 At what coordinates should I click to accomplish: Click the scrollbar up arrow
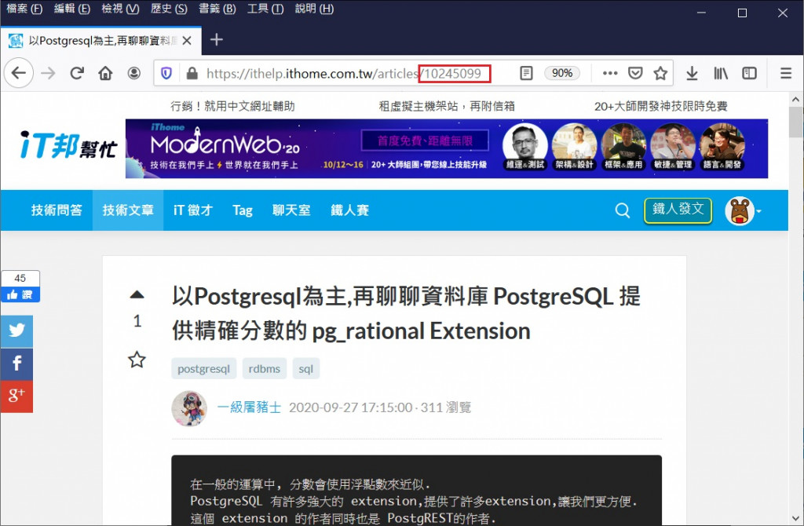pyautogui.click(x=795, y=99)
